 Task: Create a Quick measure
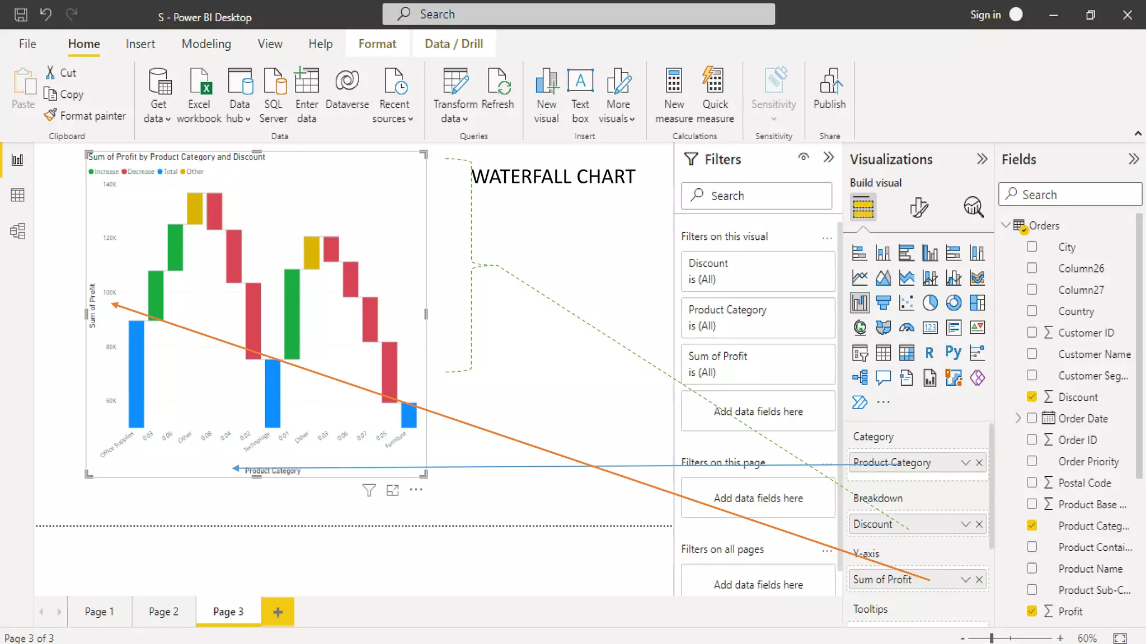pyautogui.click(x=715, y=95)
